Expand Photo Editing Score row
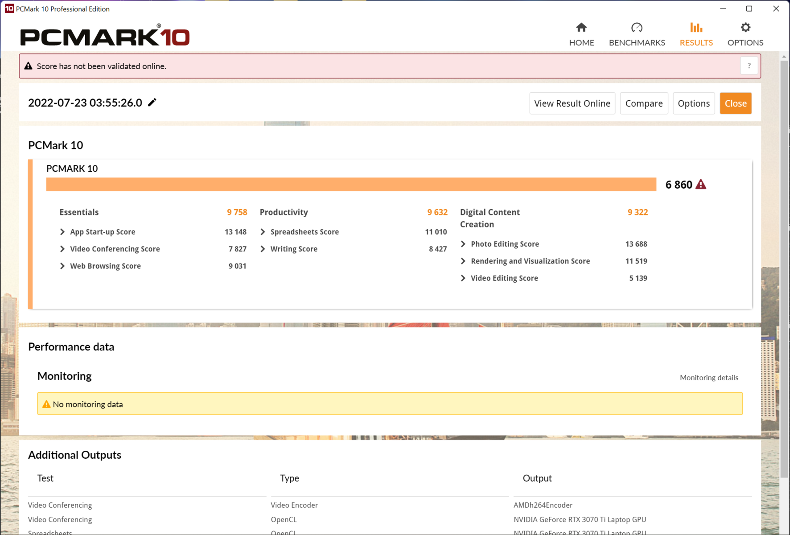Screen dimensions: 790x535 tap(463, 244)
